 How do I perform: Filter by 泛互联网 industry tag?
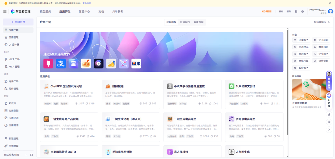pyautogui.click(x=321, y=40)
